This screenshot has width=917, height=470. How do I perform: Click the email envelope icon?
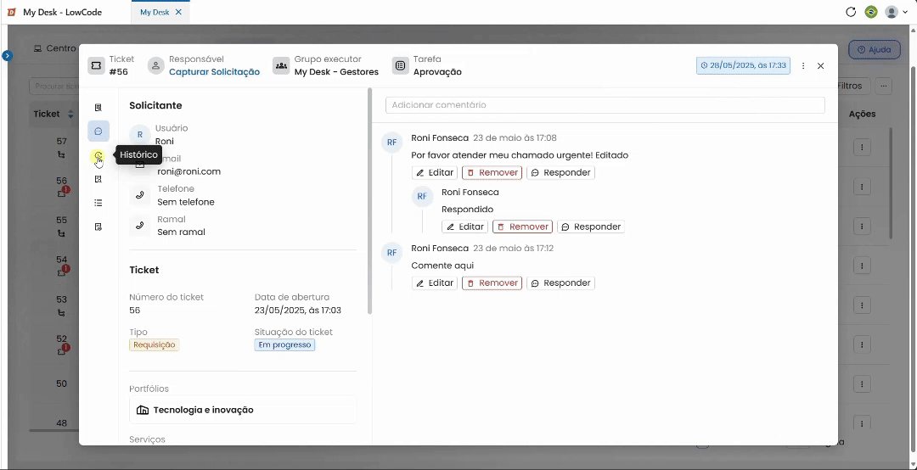(x=140, y=165)
